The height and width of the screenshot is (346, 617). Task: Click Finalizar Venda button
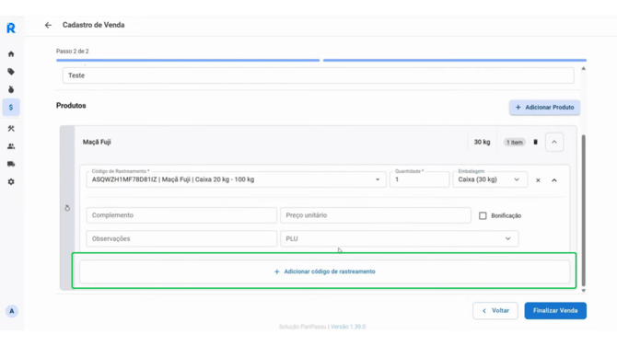555,311
